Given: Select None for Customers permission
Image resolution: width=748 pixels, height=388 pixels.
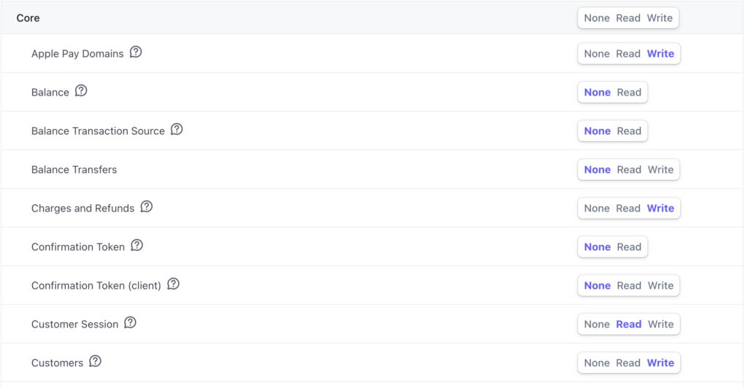Looking at the screenshot, I should tap(597, 363).
